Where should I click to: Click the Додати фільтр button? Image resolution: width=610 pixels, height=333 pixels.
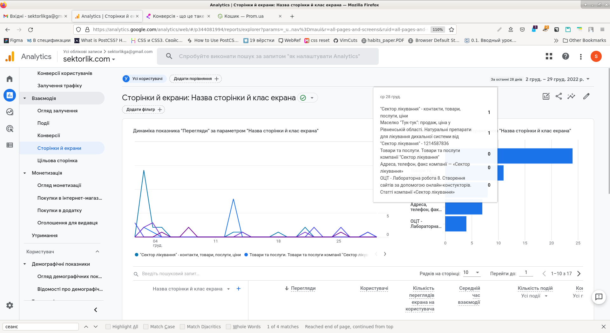tap(143, 110)
